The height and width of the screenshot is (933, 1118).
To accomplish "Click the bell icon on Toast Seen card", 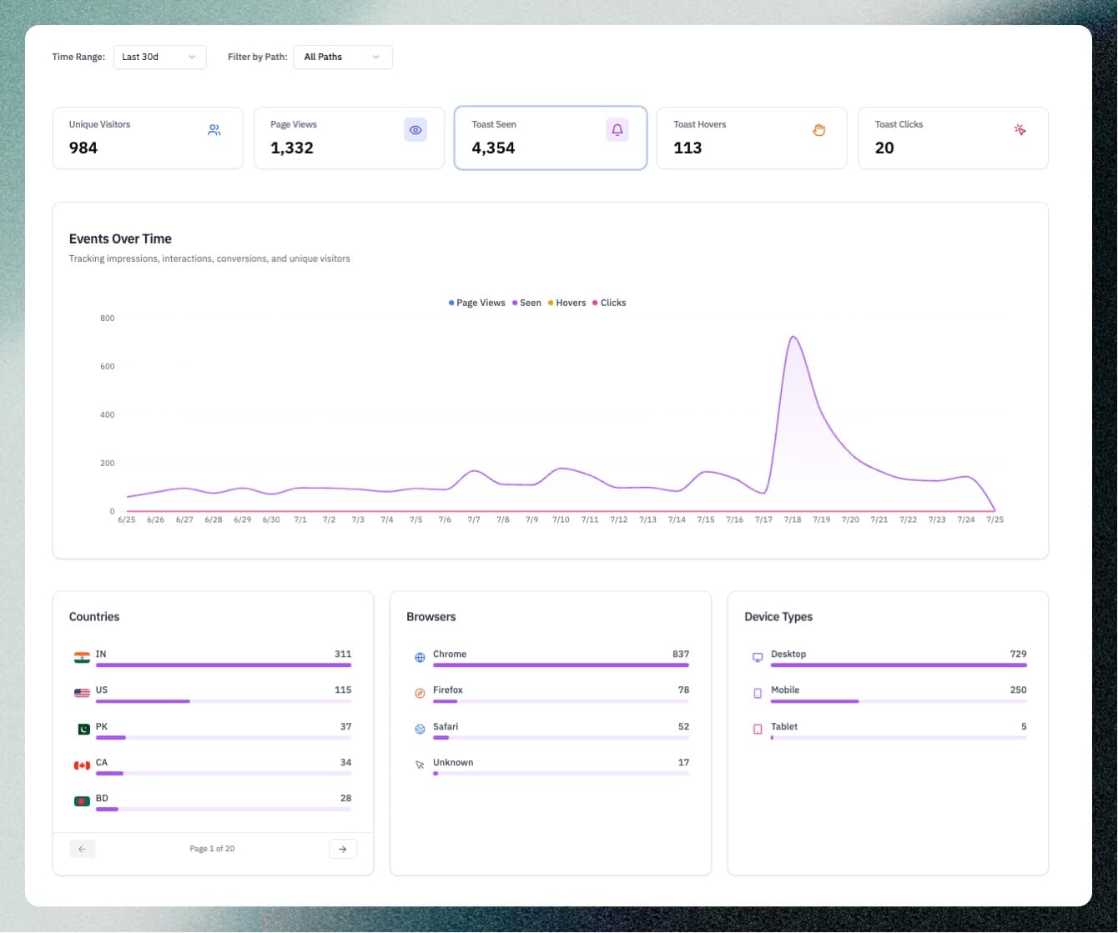I will click(617, 130).
